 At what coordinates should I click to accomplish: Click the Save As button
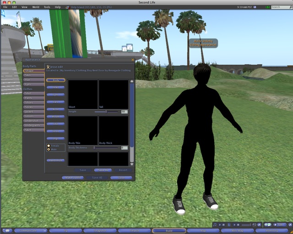[102, 170]
